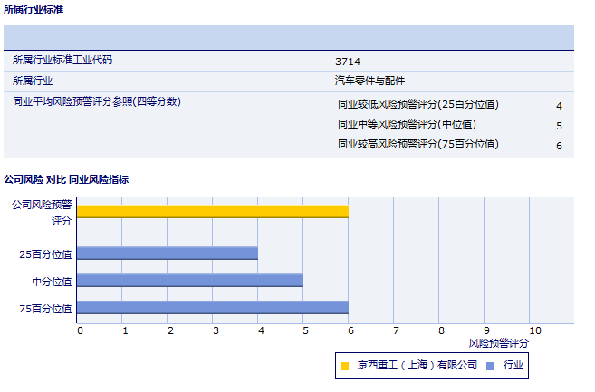Click the 风险预警评分 x-axis title
Screen dimensions: 595x392
(499, 344)
